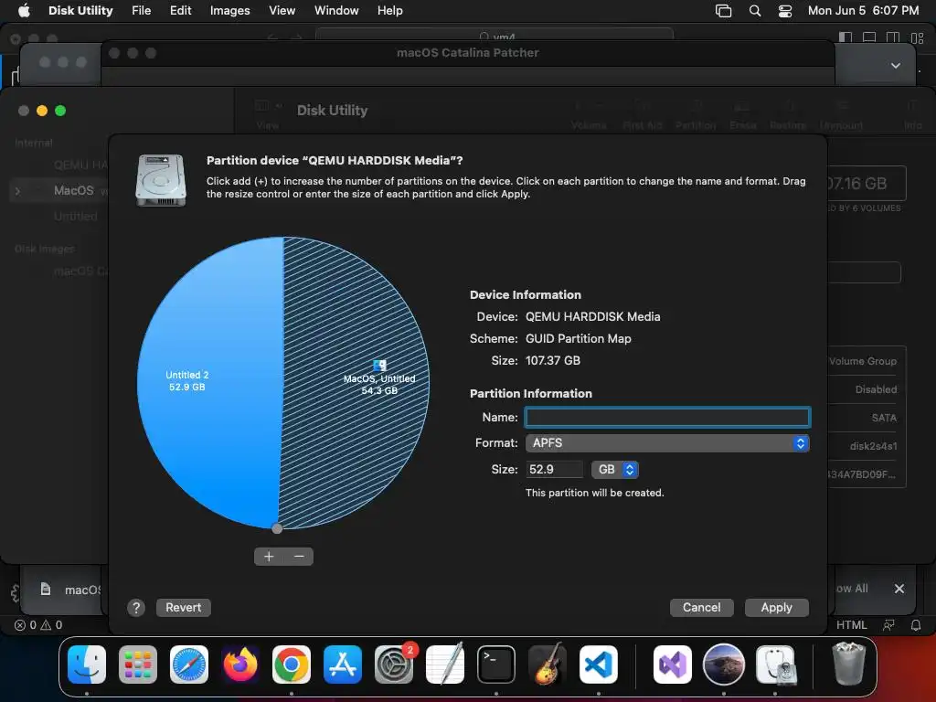This screenshot has width=936, height=702.
Task: Expand the chevron in background window
Action: (x=896, y=66)
